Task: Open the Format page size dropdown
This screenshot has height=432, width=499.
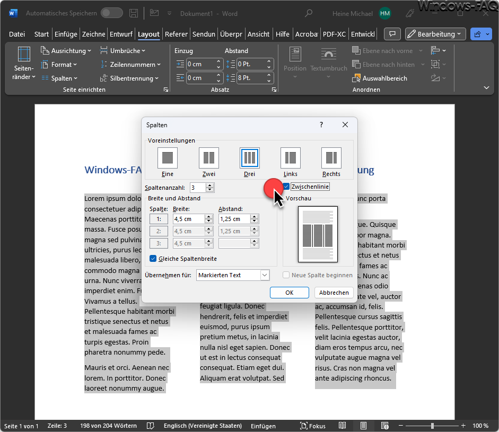Action: (59, 65)
